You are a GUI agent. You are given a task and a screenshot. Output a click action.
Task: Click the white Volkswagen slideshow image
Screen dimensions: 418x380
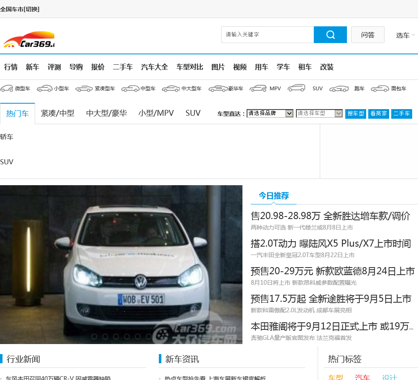[x=121, y=265]
